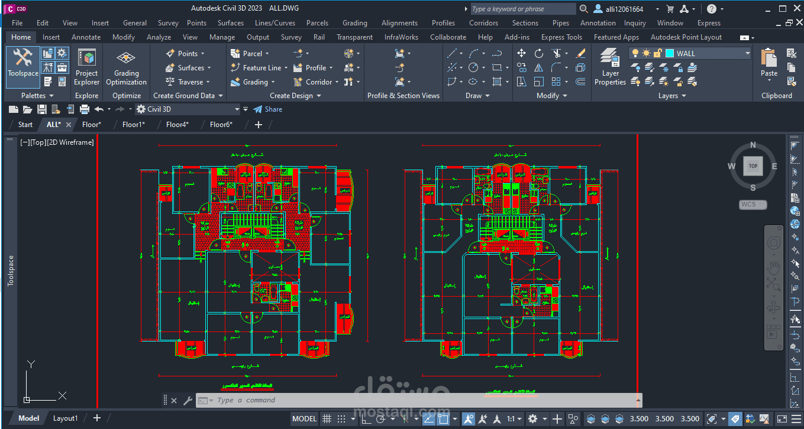
Task: Toggle the lightbulb for WALL layer
Action: coord(636,53)
